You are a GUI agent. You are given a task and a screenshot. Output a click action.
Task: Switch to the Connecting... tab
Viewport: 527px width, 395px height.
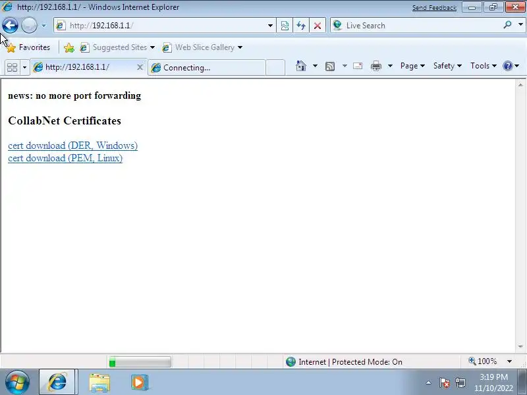click(207, 67)
